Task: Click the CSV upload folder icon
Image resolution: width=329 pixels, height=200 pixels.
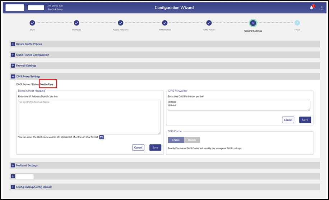Action: click(101, 137)
